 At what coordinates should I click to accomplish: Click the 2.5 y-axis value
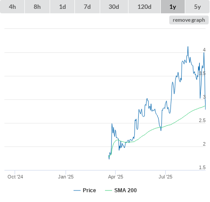coord(202,120)
